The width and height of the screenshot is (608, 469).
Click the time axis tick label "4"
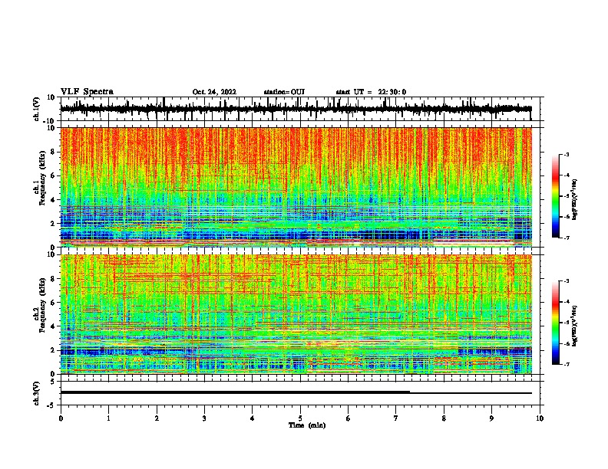[253, 418]
